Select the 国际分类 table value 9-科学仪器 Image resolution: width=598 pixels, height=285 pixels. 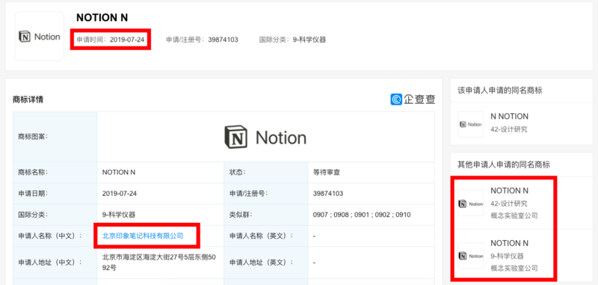point(119,215)
